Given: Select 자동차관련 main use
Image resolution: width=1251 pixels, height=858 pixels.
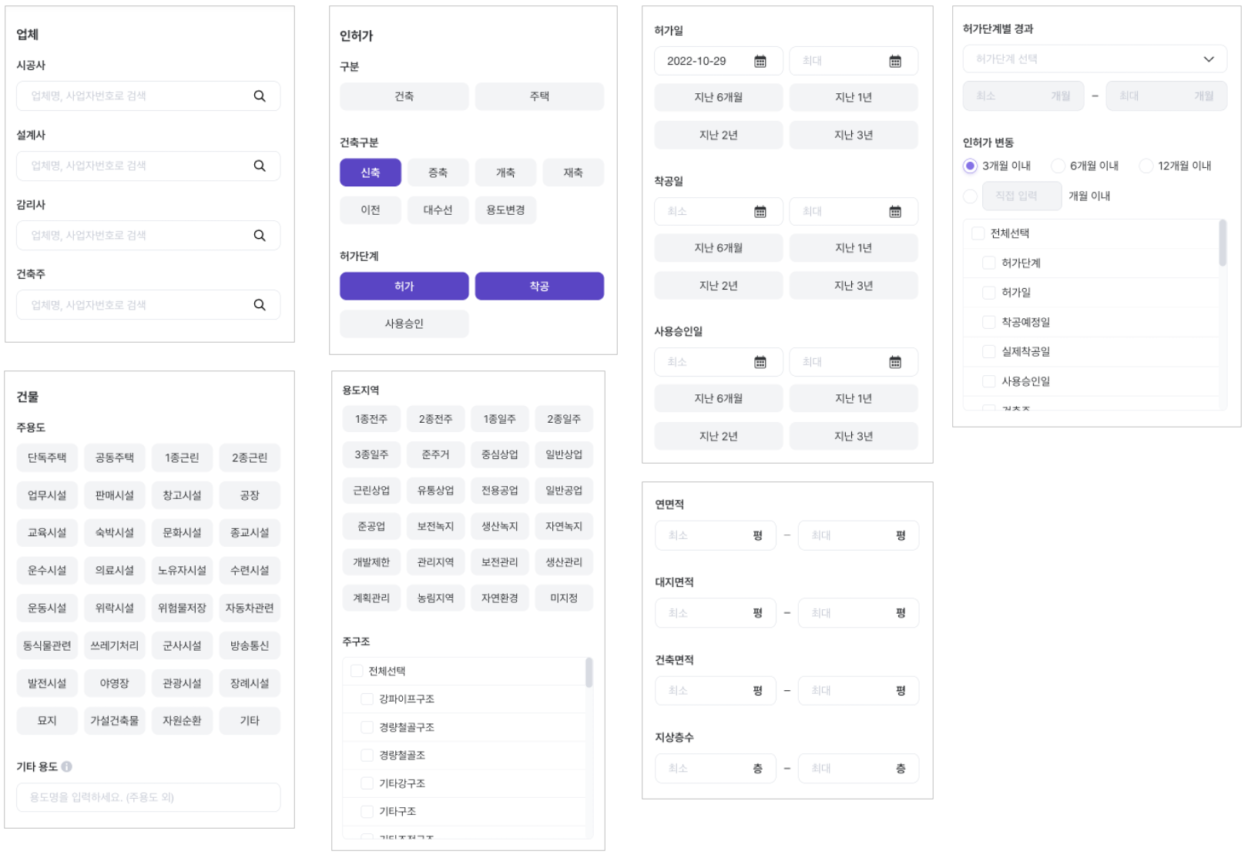Looking at the screenshot, I should pyautogui.click(x=250, y=608).
